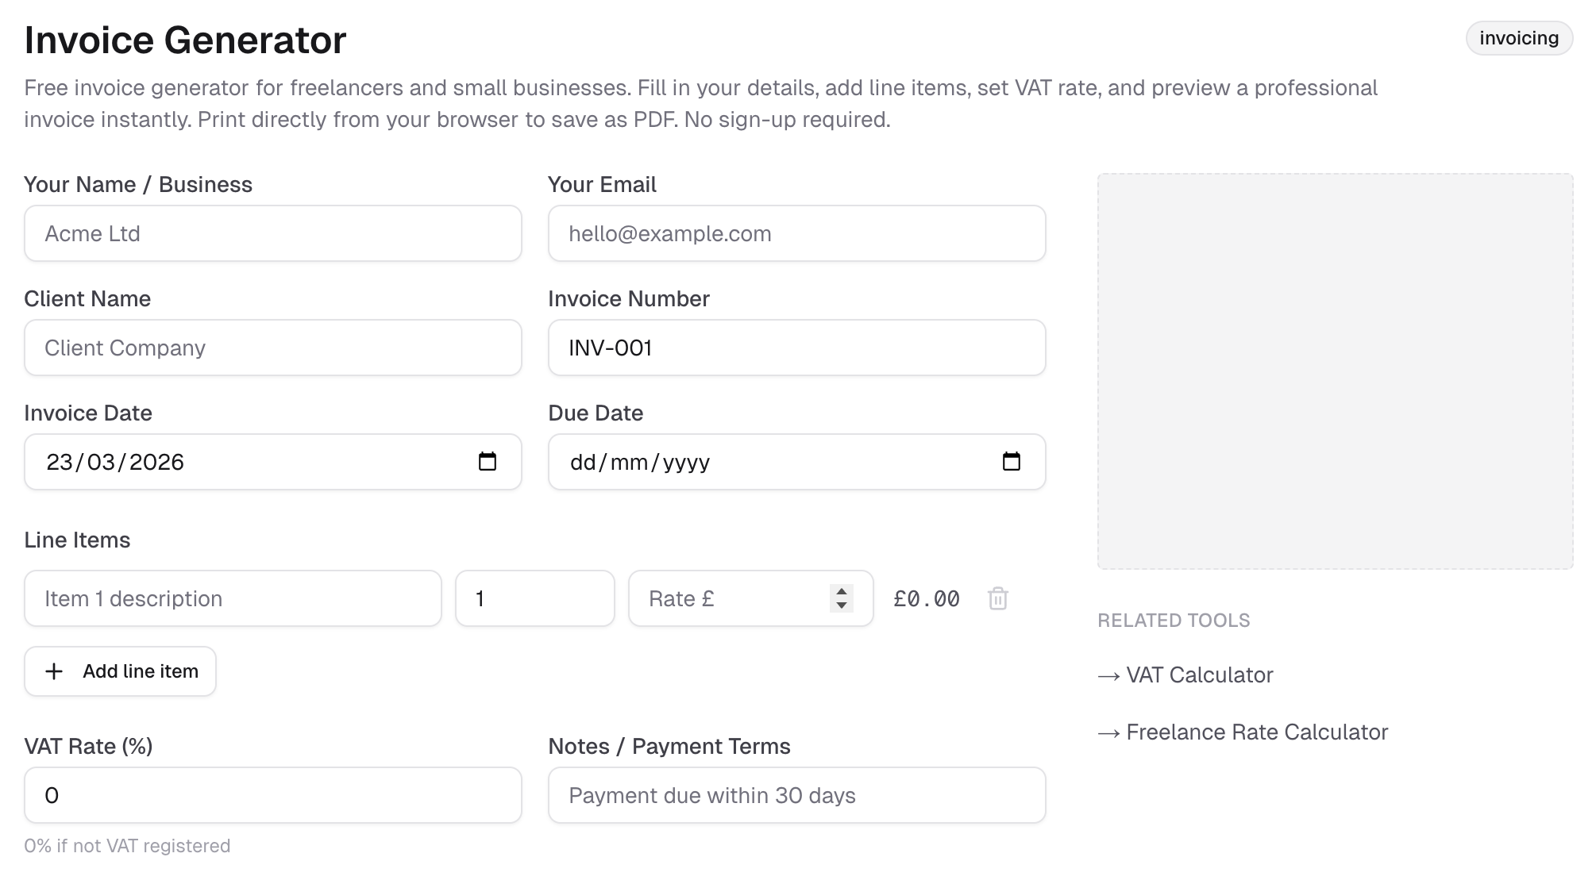Screen dimensions: 1596x884
Task: Decrease the Rate £ value with down arrow
Action: coord(842,605)
